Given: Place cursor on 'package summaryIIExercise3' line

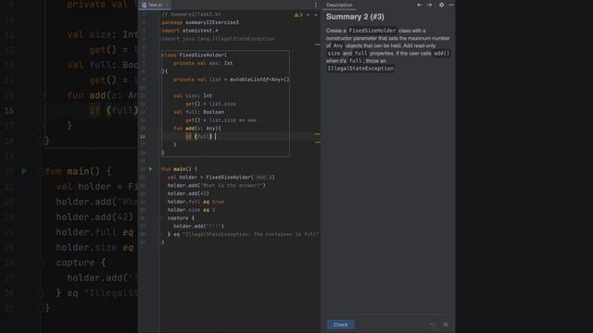Looking at the screenshot, I should point(200,22).
